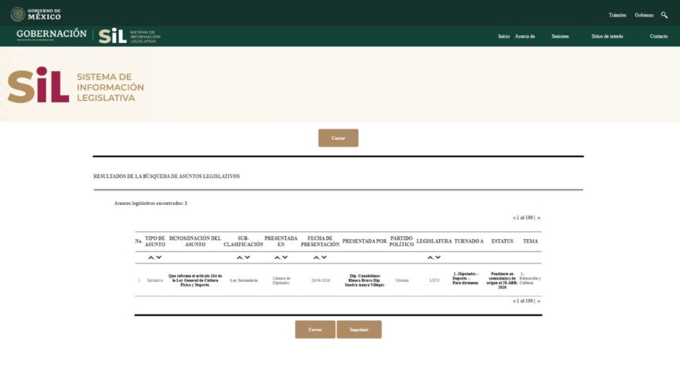Screen dimensions: 680x382
Task: Click the 'Cámara de Diputados' cell
Action: (x=281, y=281)
